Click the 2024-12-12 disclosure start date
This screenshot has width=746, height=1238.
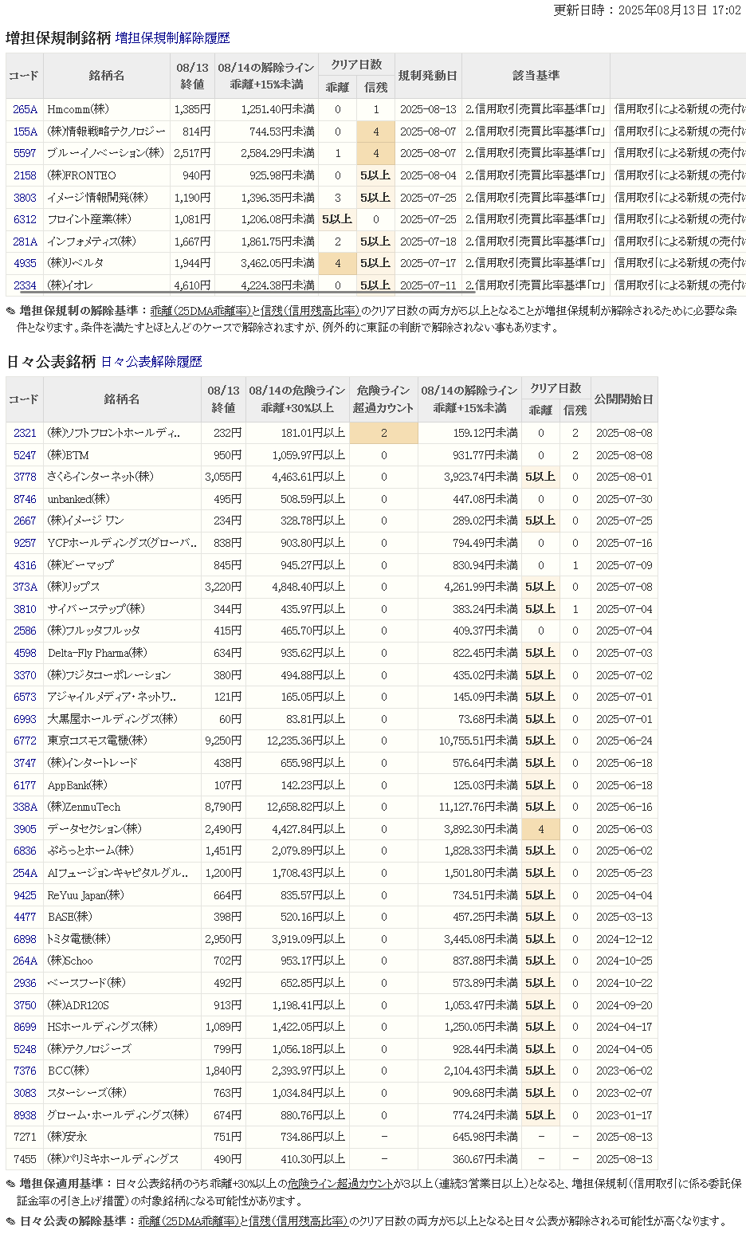coord(624,939)
